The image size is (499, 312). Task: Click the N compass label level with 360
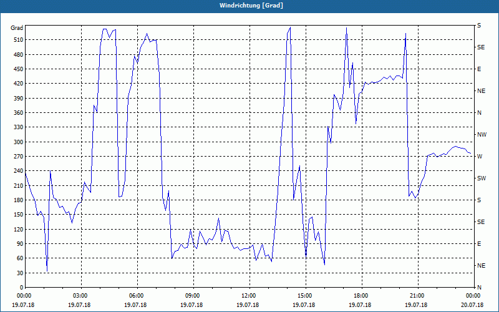[479, 113]
